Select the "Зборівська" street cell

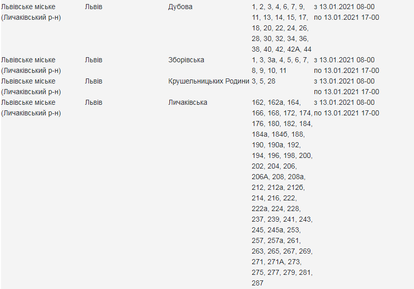186,60
